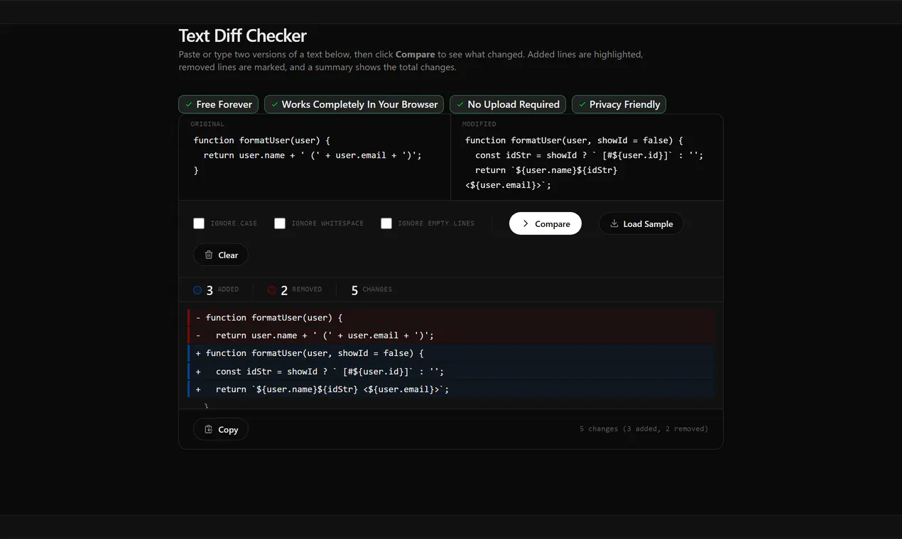Click the '5 changes (3 added, 2 removed)' footer text

click(x=643, y=429)
